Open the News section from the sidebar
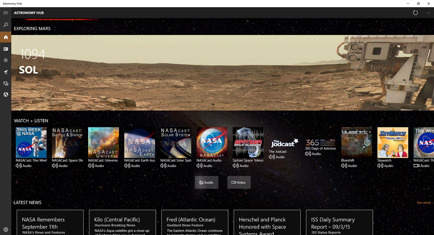434x235 pixels. coord(5,49)
